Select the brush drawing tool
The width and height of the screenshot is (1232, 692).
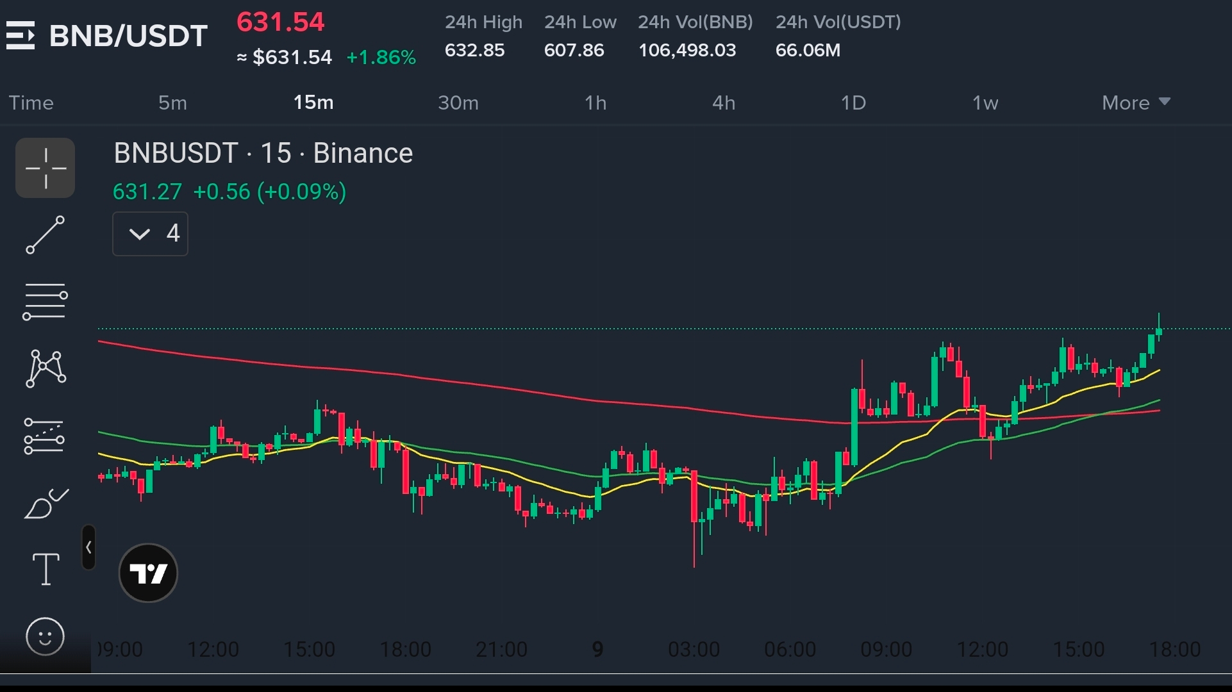tap(46, 503)
